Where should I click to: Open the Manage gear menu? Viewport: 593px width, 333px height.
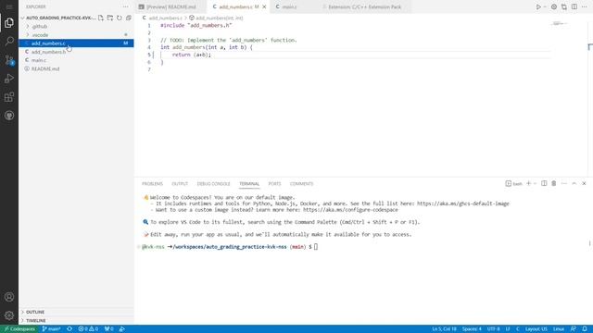9,315
